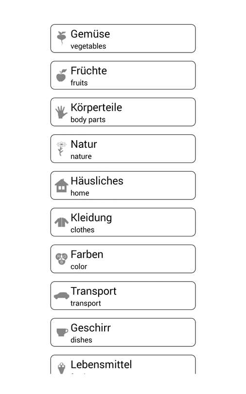Viewport: 246px width, 394px height.
Task: Tap the flower icon for nature
Action: coord(61,148)
